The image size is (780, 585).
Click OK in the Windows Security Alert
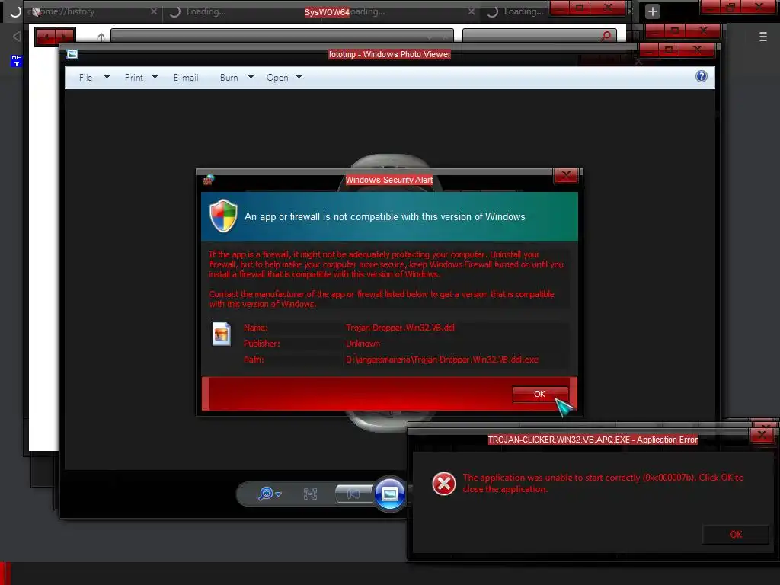point(540,394)
